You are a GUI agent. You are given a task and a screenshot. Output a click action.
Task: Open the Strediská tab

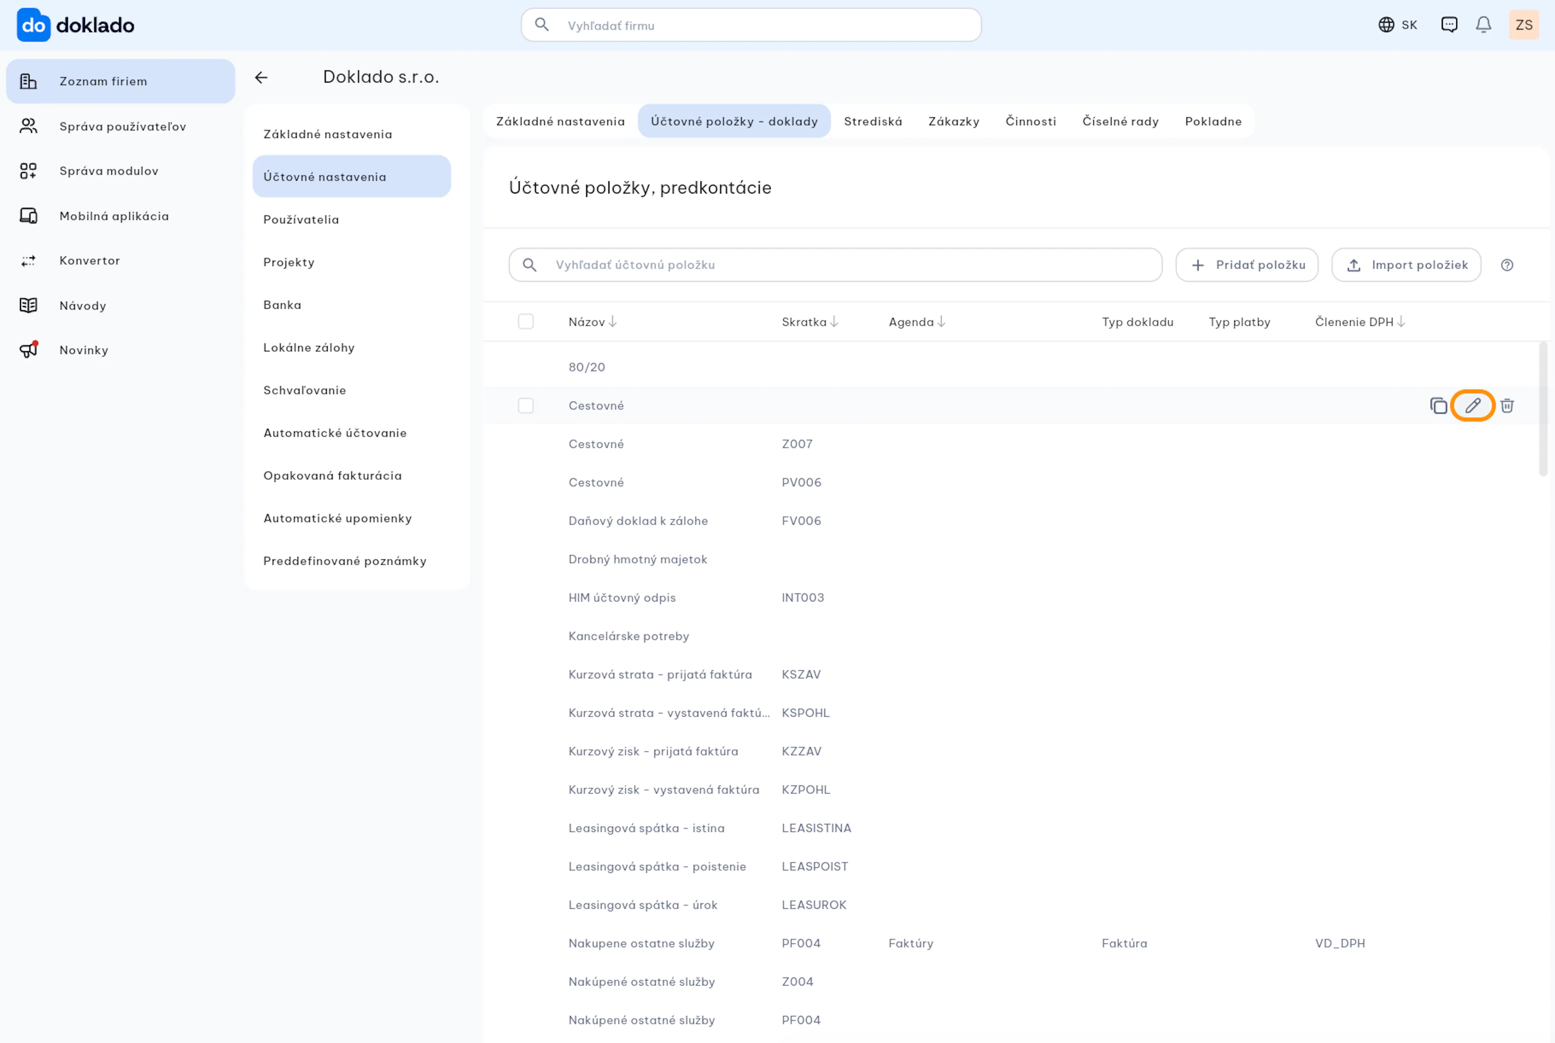[873, 121]
